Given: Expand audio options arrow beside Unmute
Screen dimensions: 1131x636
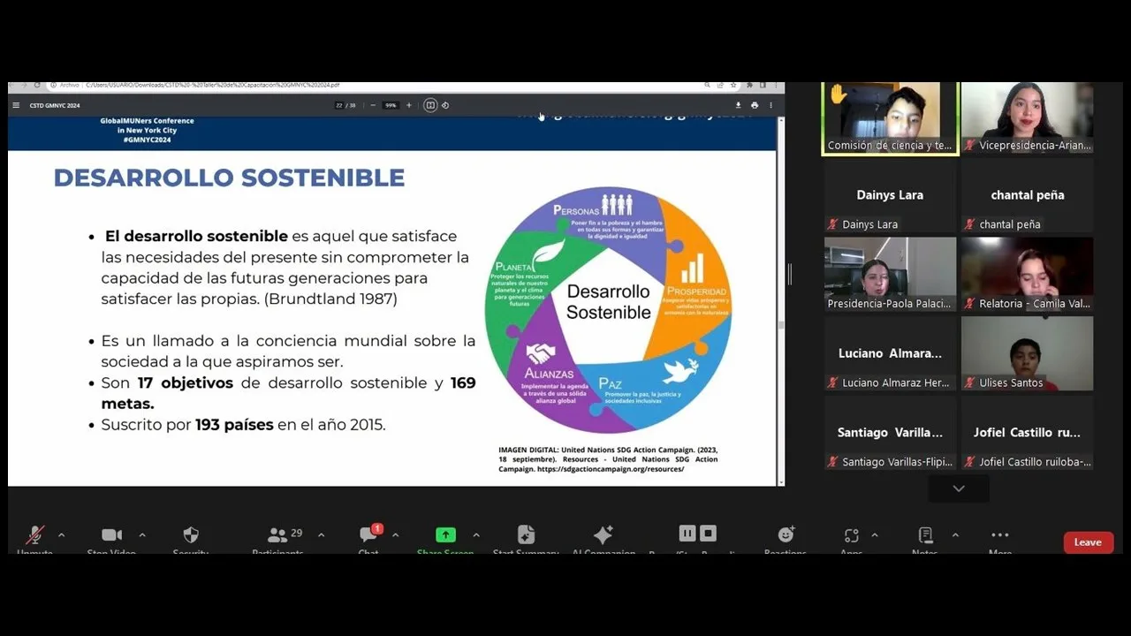Looking at the screenshot, I should pos(61,535).
